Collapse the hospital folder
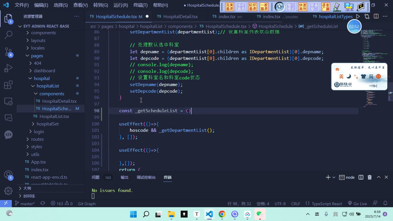Viewport: 393px width, 221px height. (42, 78)
